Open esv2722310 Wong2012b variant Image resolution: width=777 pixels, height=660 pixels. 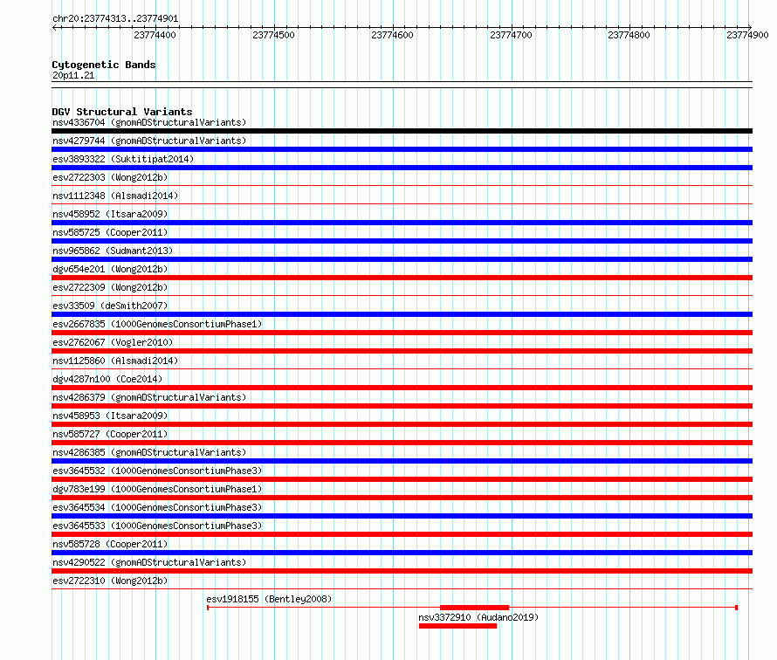pos(110,581)
